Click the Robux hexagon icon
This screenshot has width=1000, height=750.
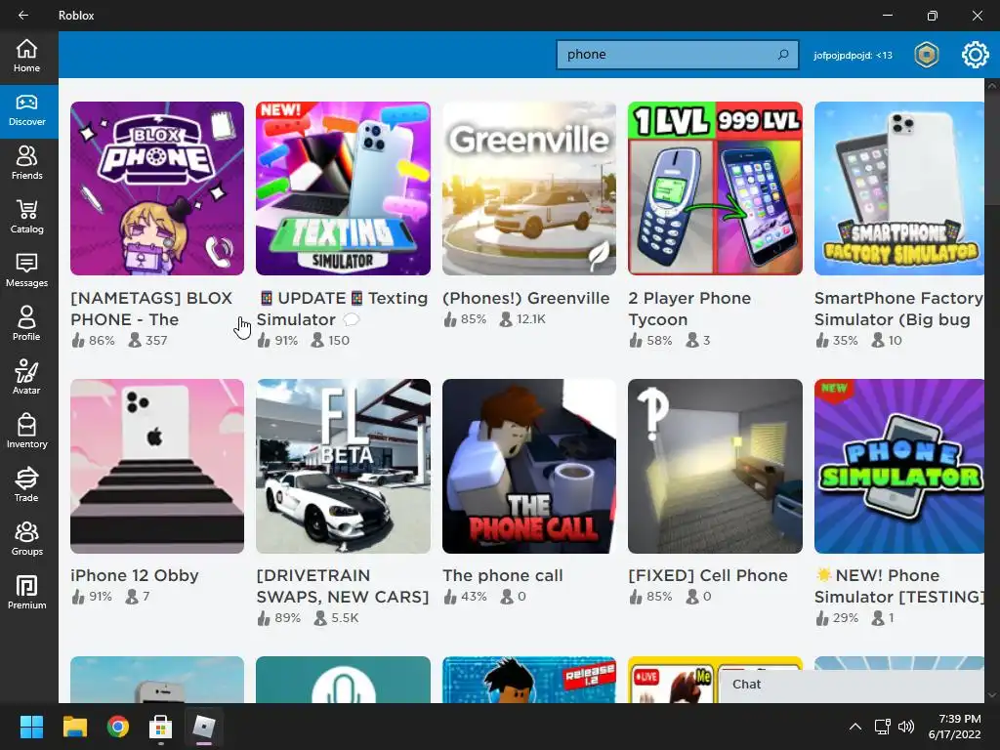(x=926, y=55)
